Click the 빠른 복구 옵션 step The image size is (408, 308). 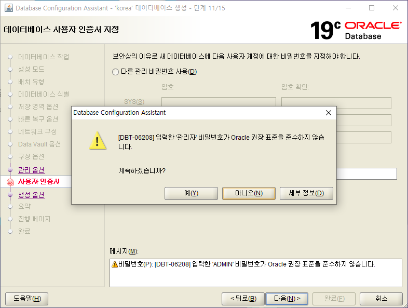38,119
